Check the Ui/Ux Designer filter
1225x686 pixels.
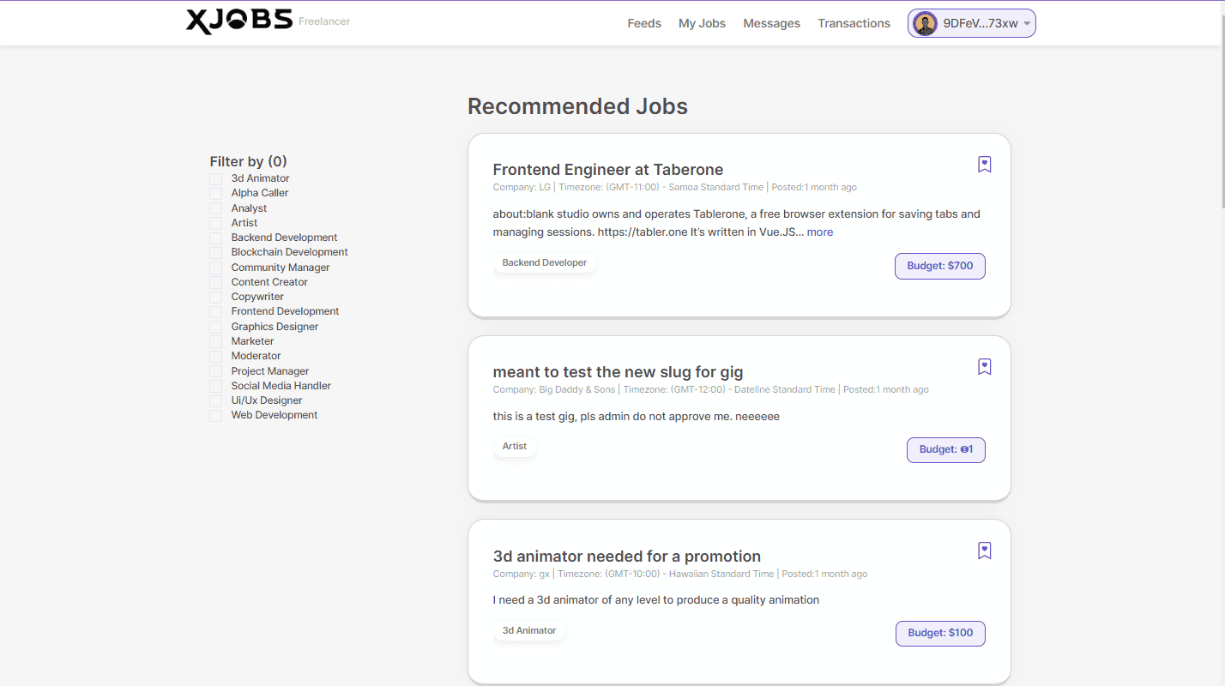point(216,400)
